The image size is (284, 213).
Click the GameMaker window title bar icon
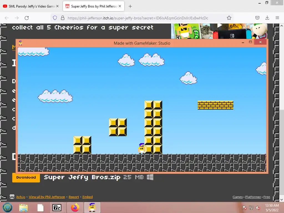20,43
